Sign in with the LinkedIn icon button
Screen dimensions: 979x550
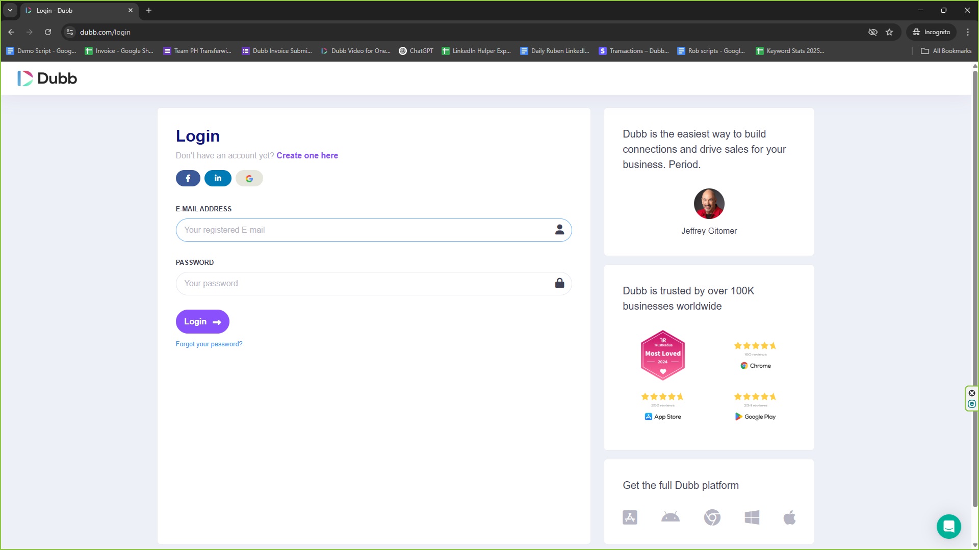(x=218, y=178)
